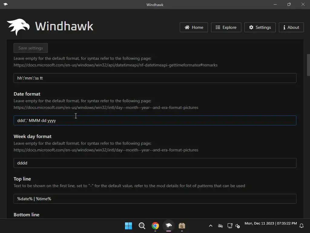Click the Save settings button
The height and width of the screenshot is (233, 310).
[x=31, y=48]
